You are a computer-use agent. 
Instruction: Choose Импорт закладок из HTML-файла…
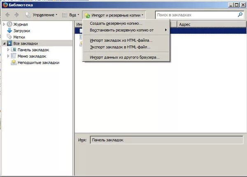coord(126,40)
